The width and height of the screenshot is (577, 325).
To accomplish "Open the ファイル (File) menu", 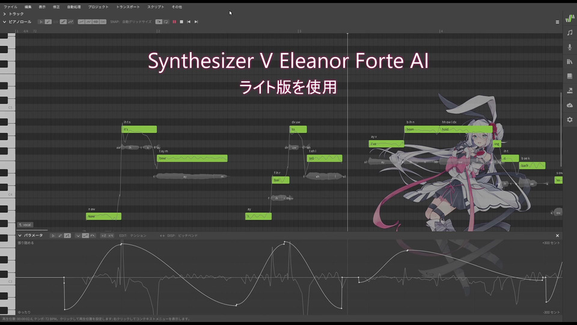I will [10, 7].
